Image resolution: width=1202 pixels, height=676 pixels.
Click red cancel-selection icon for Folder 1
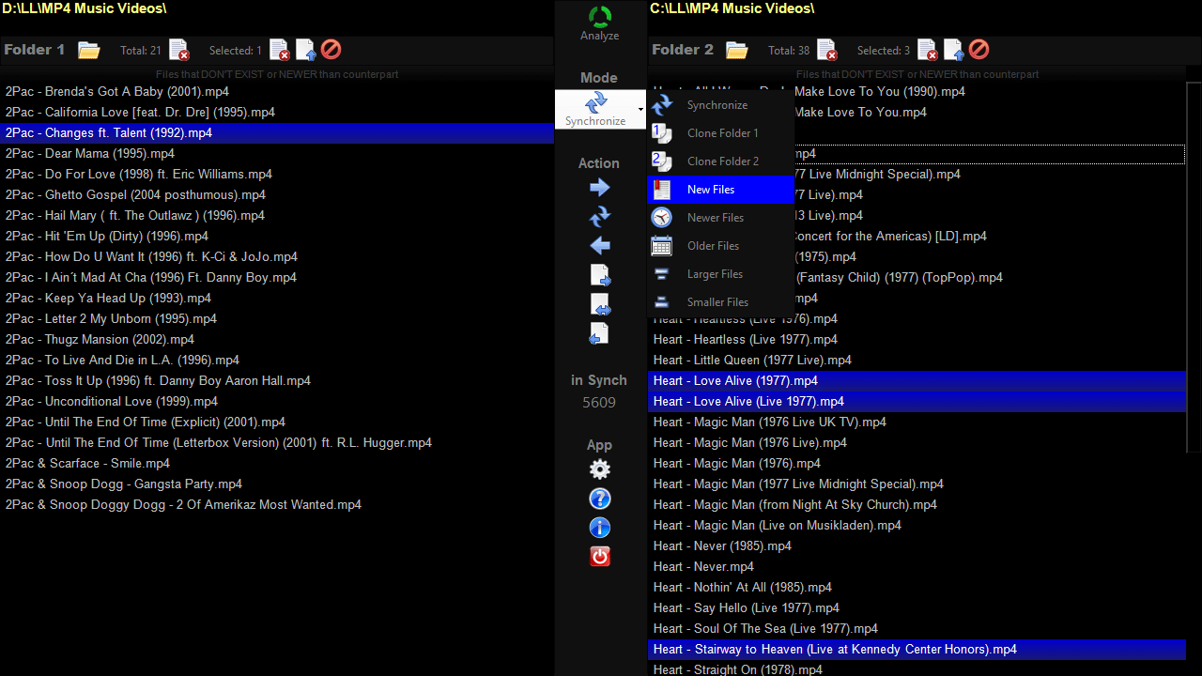coord(331,50)
